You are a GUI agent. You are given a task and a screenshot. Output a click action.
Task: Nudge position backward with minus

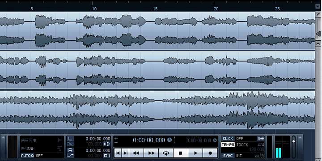[x=116, y=142]
